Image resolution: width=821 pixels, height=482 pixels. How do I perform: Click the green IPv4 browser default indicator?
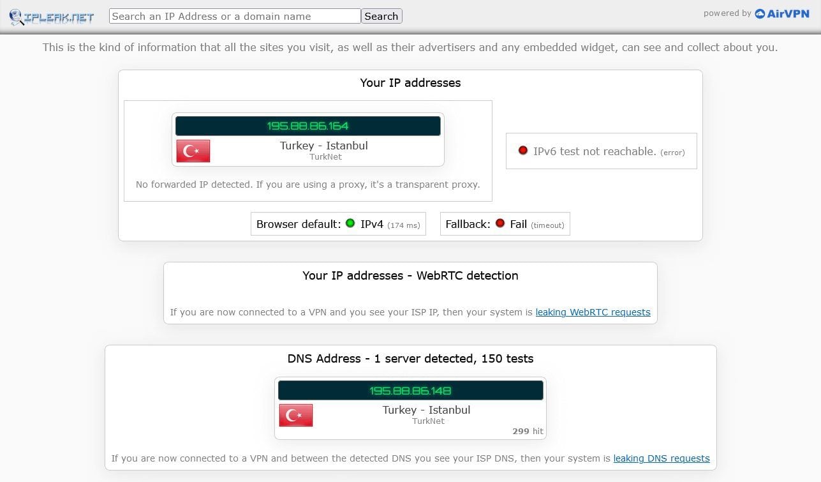(350, 223)
